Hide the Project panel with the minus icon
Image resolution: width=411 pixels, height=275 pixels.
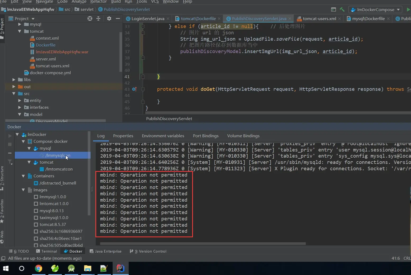click(118, 18)
